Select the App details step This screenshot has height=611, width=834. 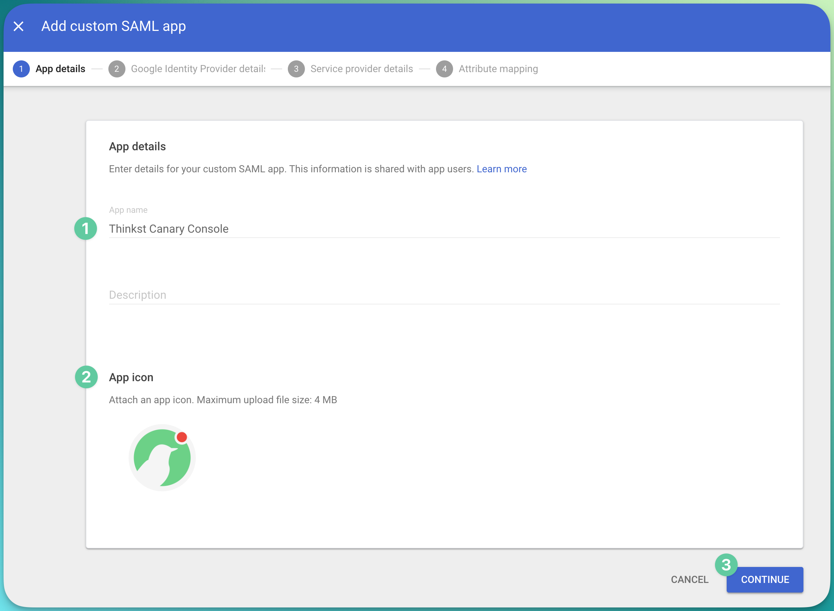click(x=49, y=69)
